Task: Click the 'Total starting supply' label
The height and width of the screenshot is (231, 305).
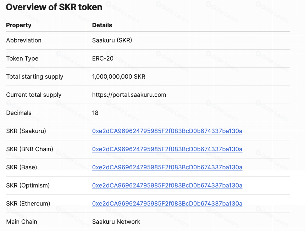Action: (35, 77)
